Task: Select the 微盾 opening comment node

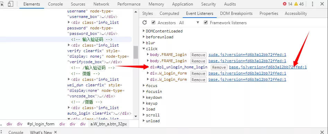Action: (86, 74)
